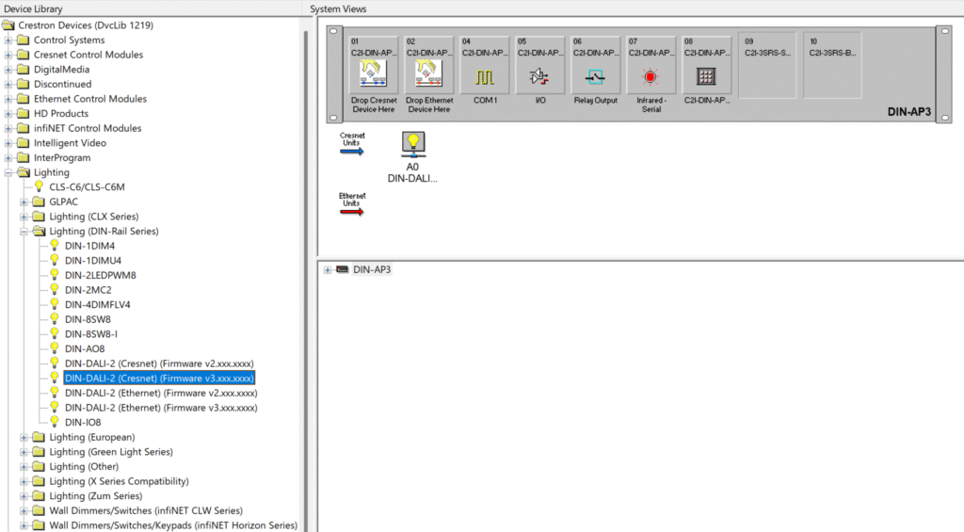
Task: Expand the Ethernet Control Modules folder
Action: (x=8, y=99)
